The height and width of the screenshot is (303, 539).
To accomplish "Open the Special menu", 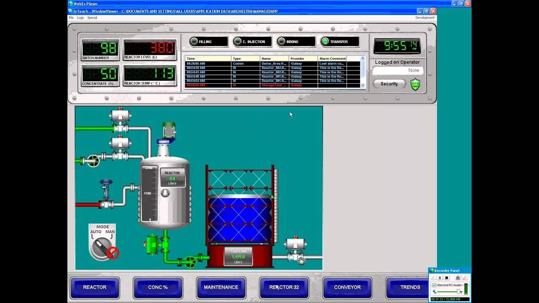I will pos(92,18).
